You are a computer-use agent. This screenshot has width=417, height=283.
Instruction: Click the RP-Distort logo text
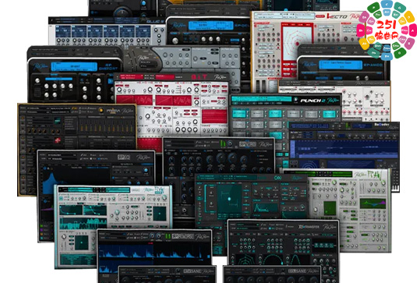[108, 67]
